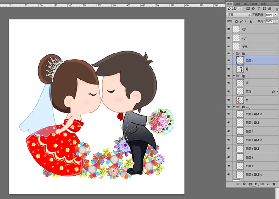Collapse the 组 2 group

(x=234, y=53)
